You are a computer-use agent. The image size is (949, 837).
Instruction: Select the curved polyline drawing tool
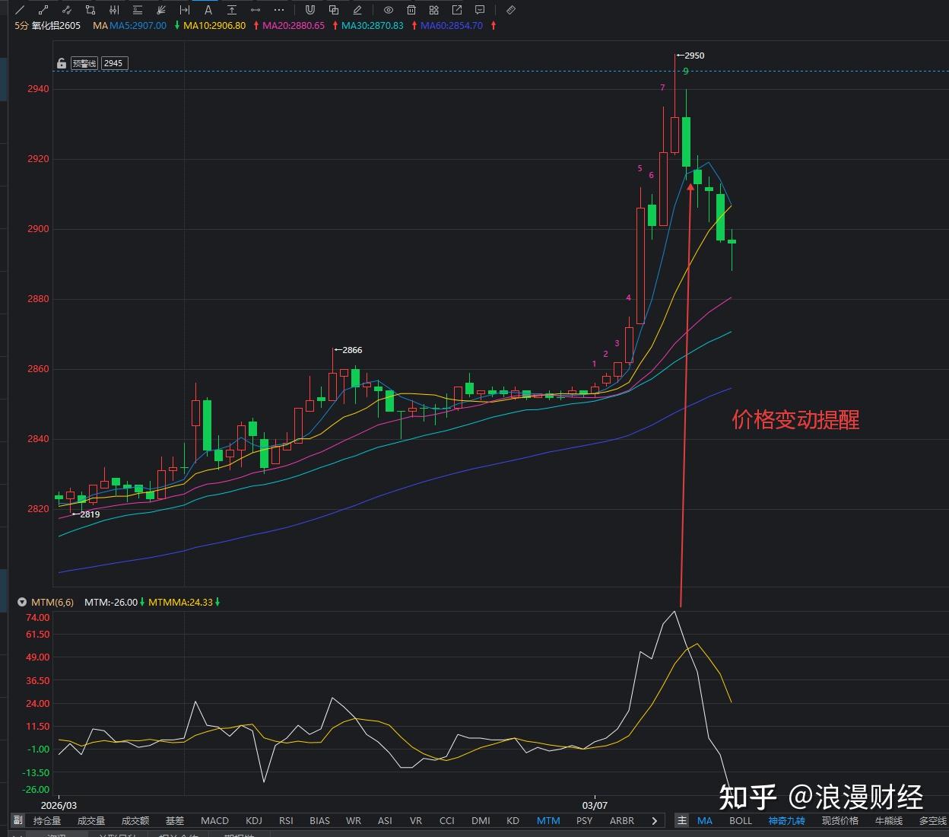pyautogui.click(x=67, y=10)
